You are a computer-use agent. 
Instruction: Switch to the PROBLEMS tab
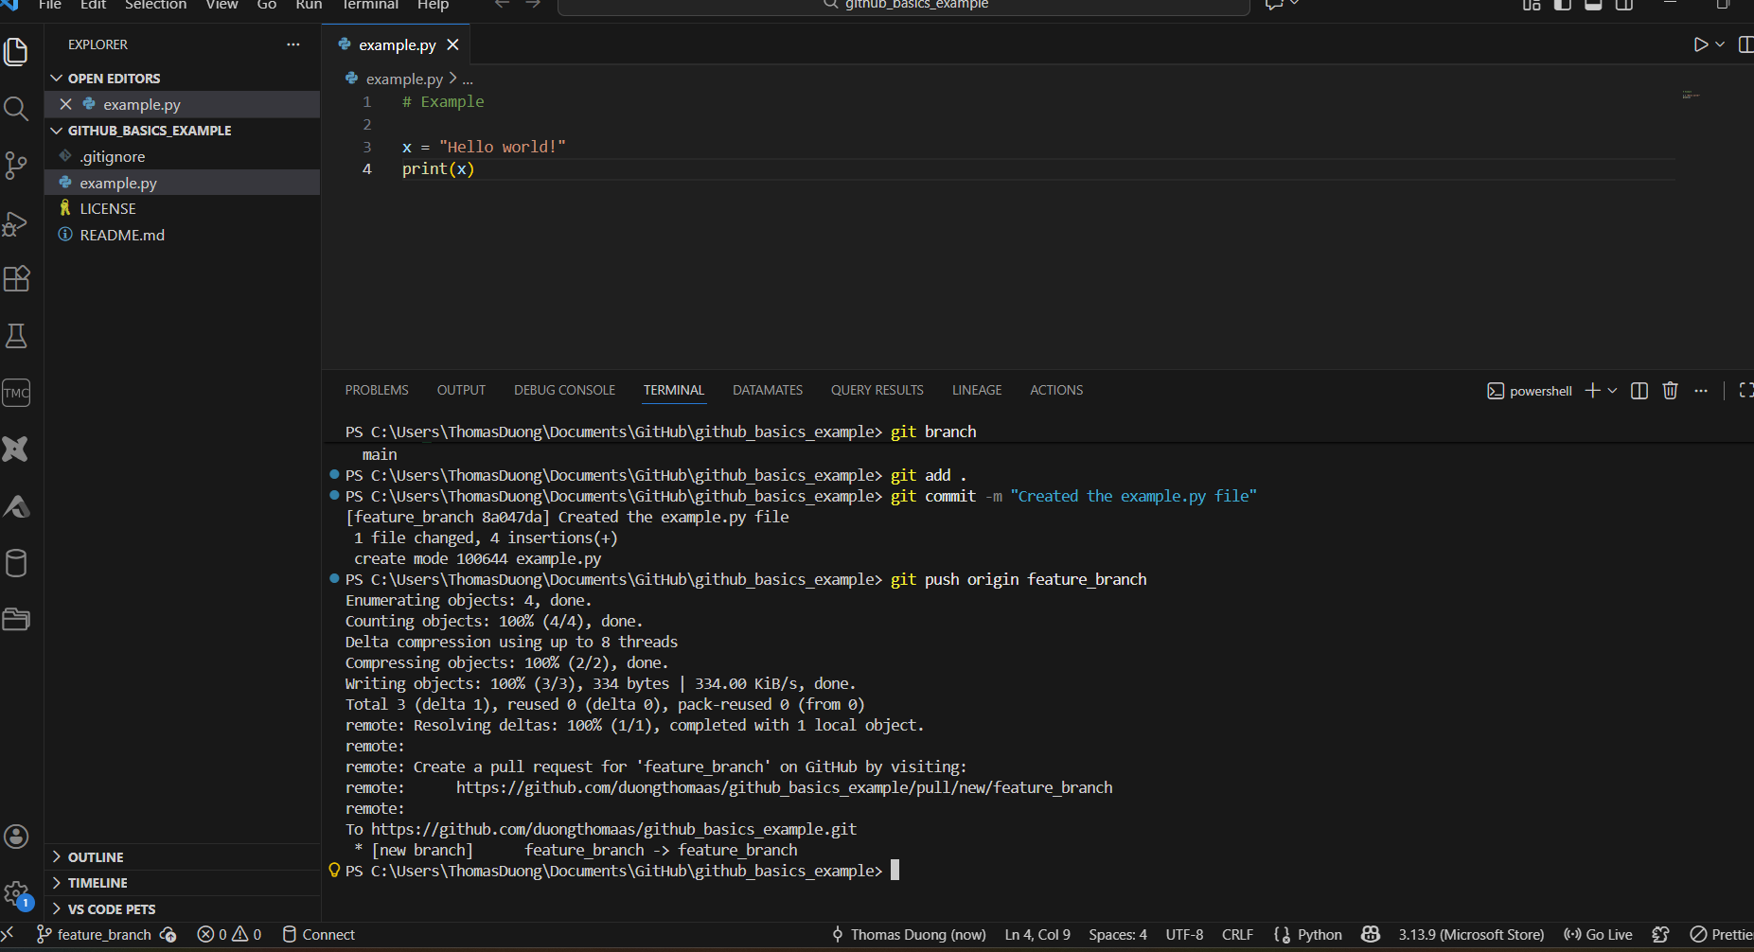point(377,391)
